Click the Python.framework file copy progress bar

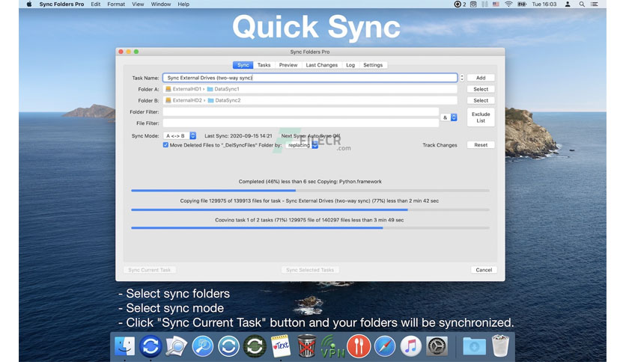point(310,191)
